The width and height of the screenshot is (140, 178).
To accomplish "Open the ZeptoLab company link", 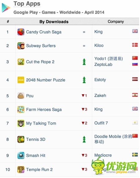I will pos(103,65).
